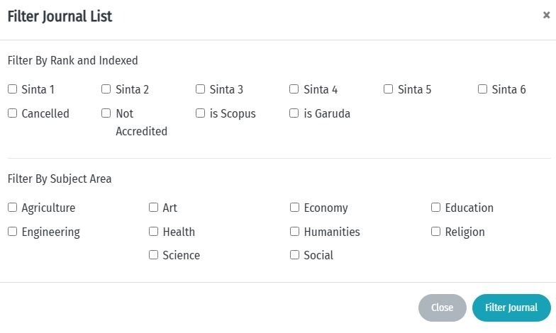556x333 pixels.
Task: Check the Sinta 1 checkbox
Action: click(x=12, y=89)
